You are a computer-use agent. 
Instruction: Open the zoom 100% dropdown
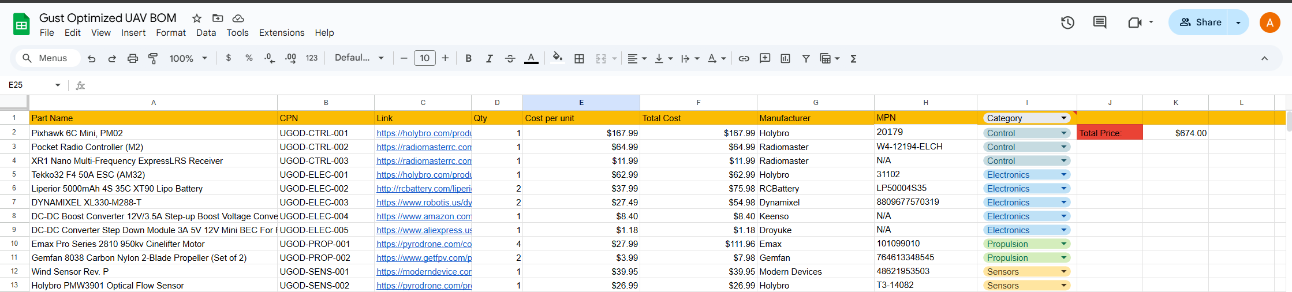click(x=188, y=58)
